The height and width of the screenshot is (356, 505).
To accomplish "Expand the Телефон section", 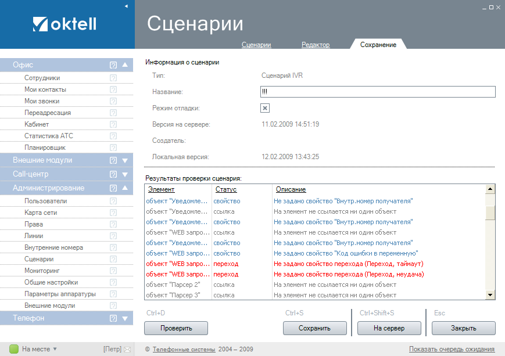I will (125, 318).
